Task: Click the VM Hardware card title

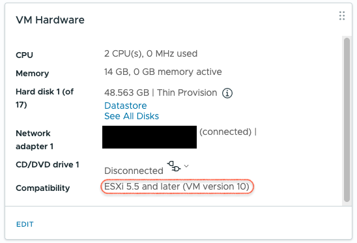Action: [50, 20]
